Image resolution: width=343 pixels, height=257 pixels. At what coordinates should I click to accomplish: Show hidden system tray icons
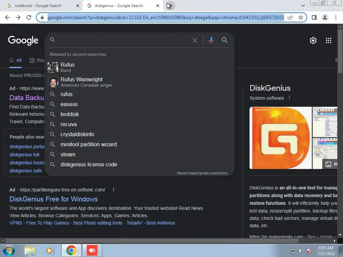[x=285, y=251]
